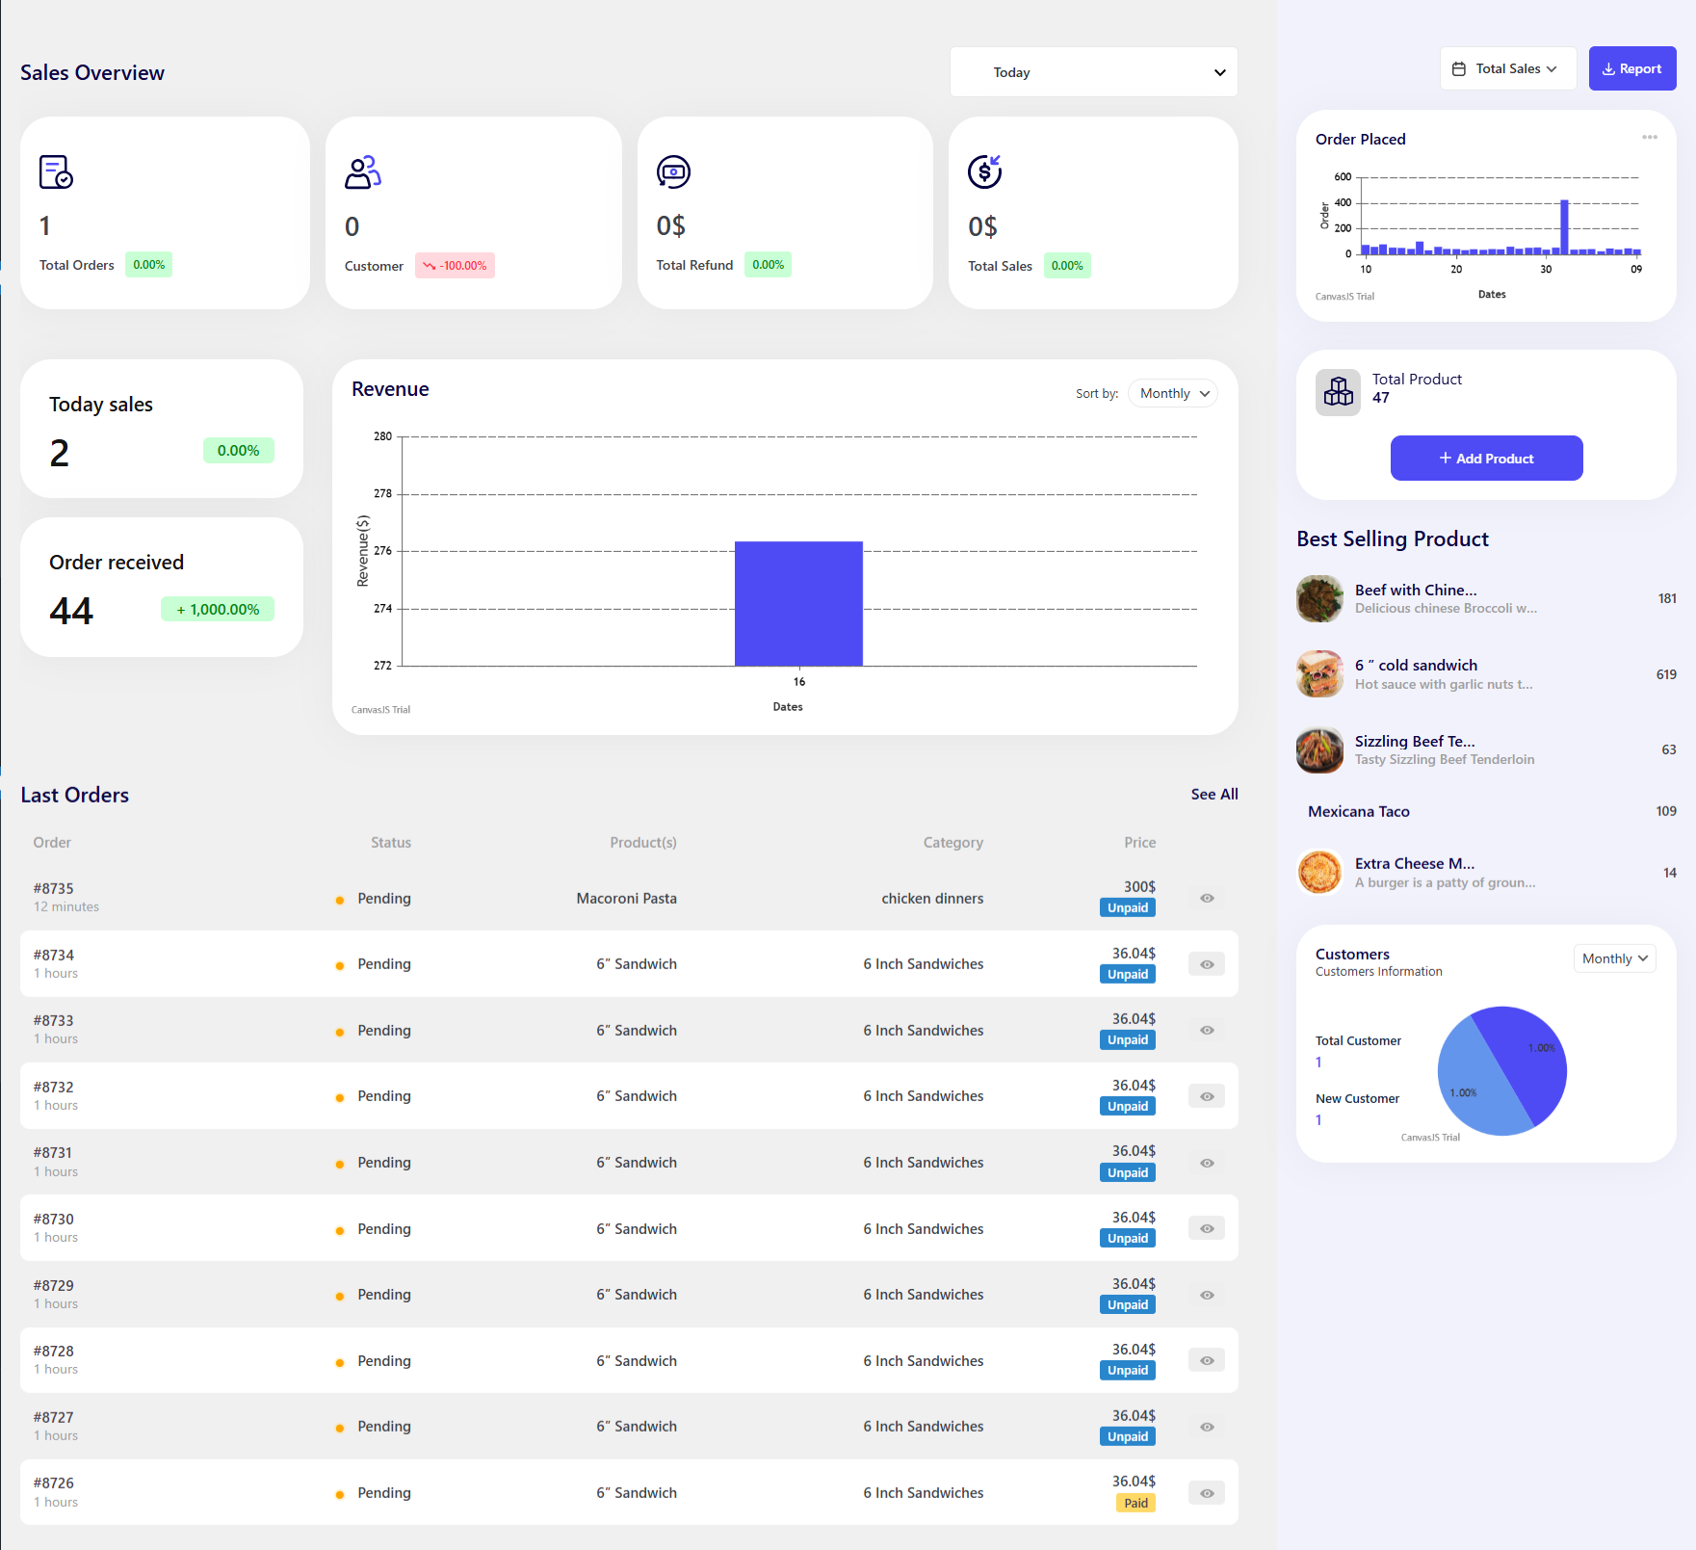Click the Beef with Chinese Broccoli thumbnail
This screenshot has height=1550, width=1696.
pos(1319,598)
